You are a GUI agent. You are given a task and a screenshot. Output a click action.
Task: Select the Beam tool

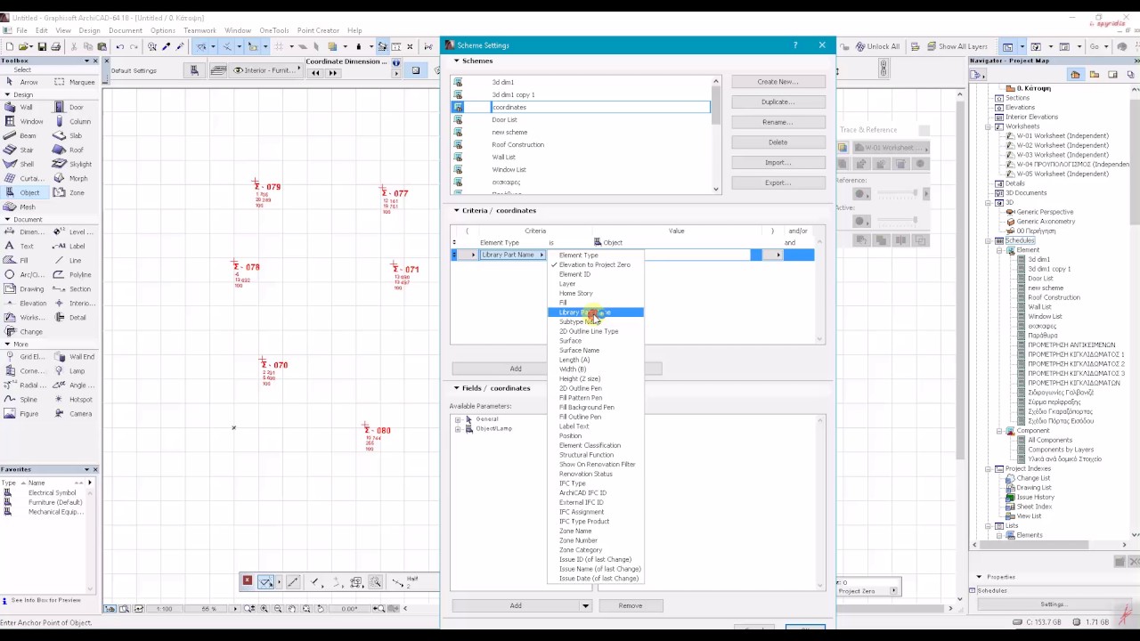coord(21,135)
